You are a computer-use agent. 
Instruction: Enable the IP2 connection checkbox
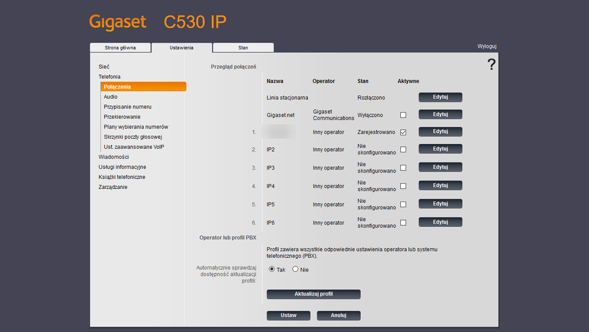(403, 150)
